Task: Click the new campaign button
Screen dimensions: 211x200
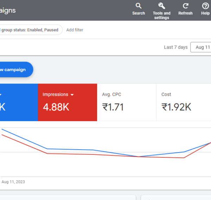Action: (16, 69)
